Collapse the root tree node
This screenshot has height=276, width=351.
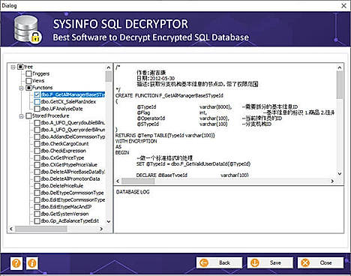pos(13,67)
